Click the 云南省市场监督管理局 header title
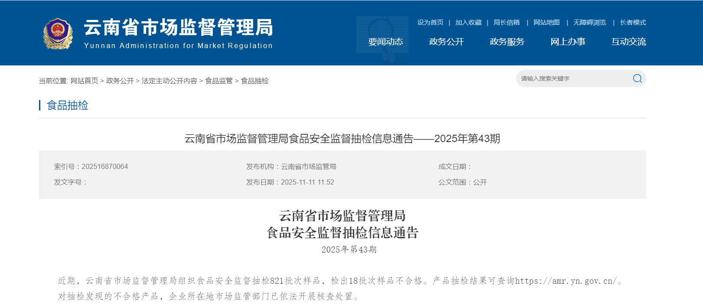The image size is (703, 308). (178, 27)
